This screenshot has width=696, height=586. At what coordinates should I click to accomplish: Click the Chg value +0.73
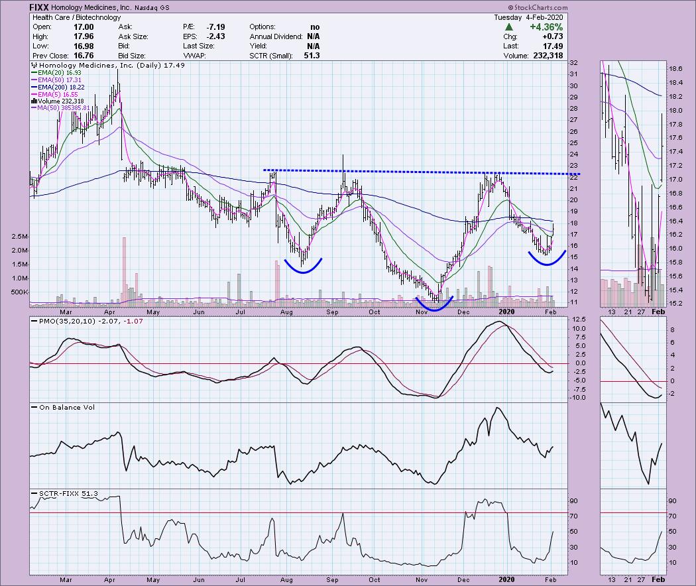coord(552,37)
